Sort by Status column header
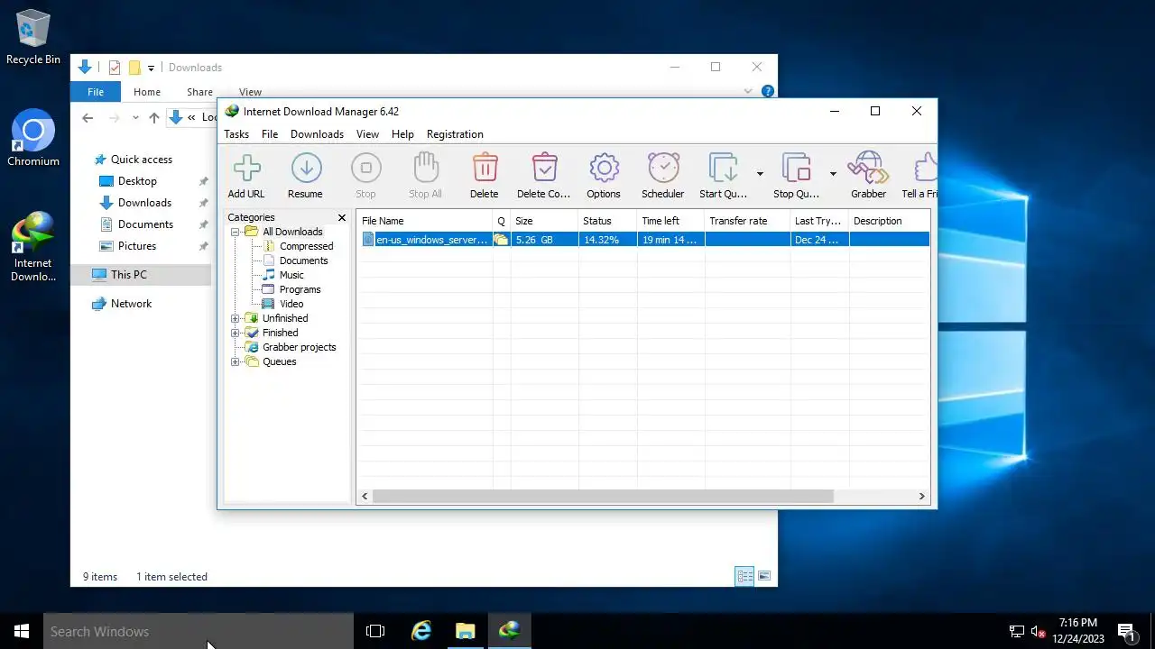1155x649 pixels. coord(607,221)
